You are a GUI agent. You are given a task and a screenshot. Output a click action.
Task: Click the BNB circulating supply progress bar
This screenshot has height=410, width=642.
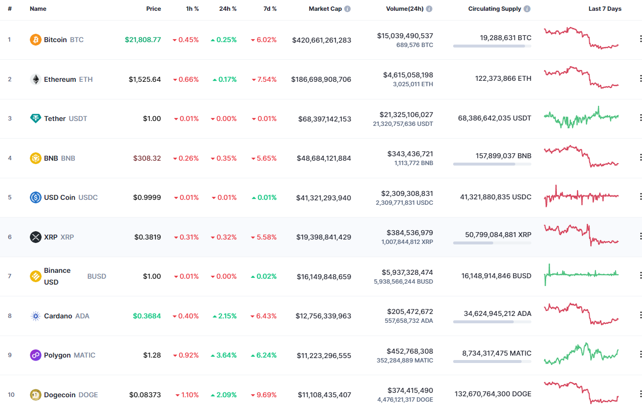click(x=492, y=164)
